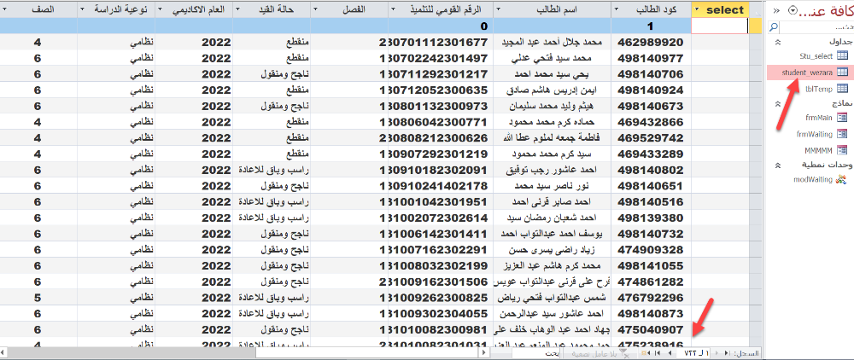Screen dimensions: 854x360
Task: Click the horizontal scrollbar right arrow
Action: click(x=483, y=353)
